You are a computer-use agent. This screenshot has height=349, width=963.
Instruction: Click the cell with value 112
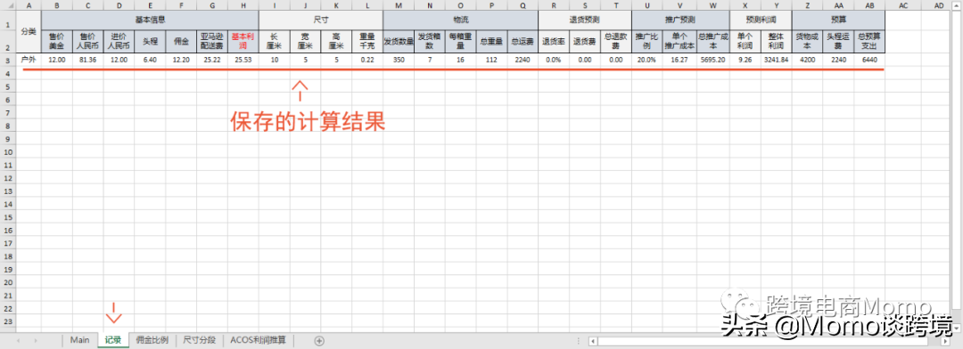pos(491,61)
